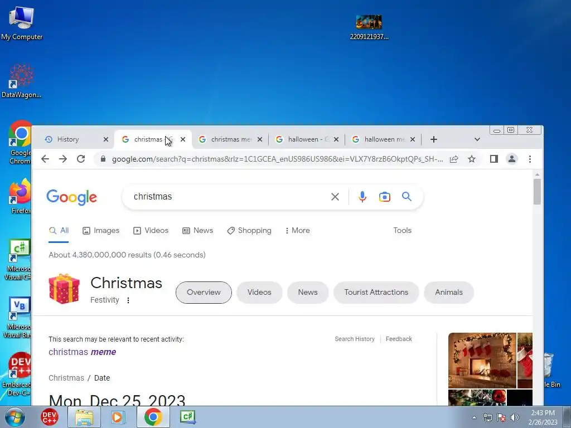
Task: Switch to the News results filter tab
Action: (x=197, y=230)
